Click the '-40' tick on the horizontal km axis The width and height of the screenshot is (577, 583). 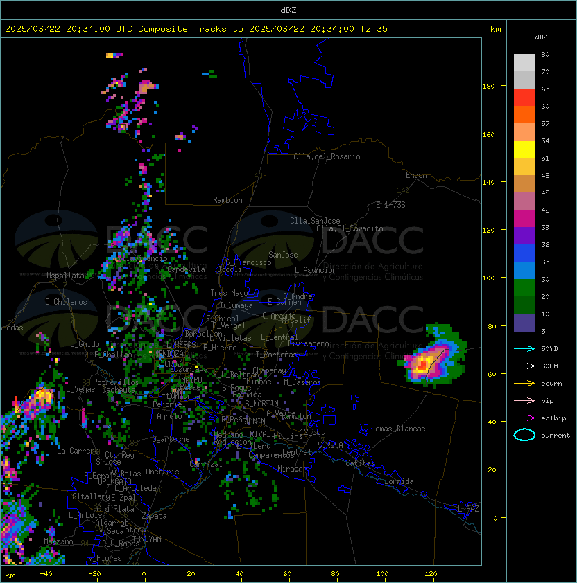point(46,574)
